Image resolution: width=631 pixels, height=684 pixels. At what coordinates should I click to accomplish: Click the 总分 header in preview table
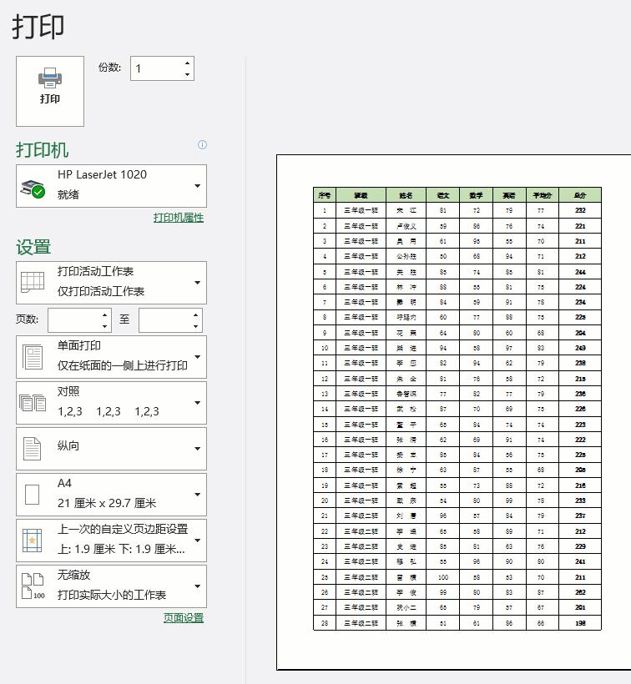coord(580,195)
